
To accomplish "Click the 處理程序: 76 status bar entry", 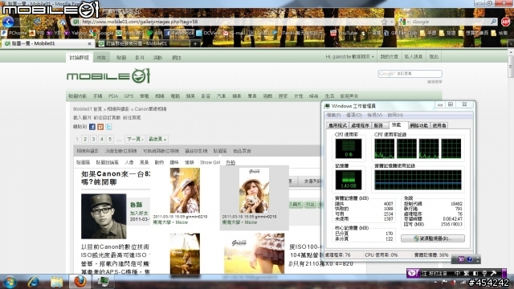I will coord(337,255).
